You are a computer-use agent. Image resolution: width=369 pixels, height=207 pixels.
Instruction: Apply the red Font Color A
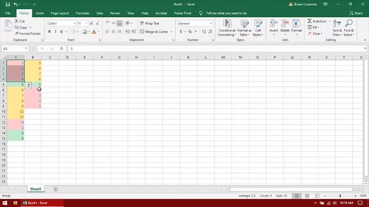pyautogui.click(x=94, y=32)
